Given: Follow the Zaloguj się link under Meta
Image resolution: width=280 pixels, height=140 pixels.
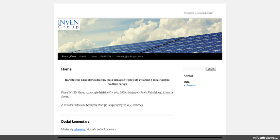Looking at the screenshot, I should click(x=191, y=85).
